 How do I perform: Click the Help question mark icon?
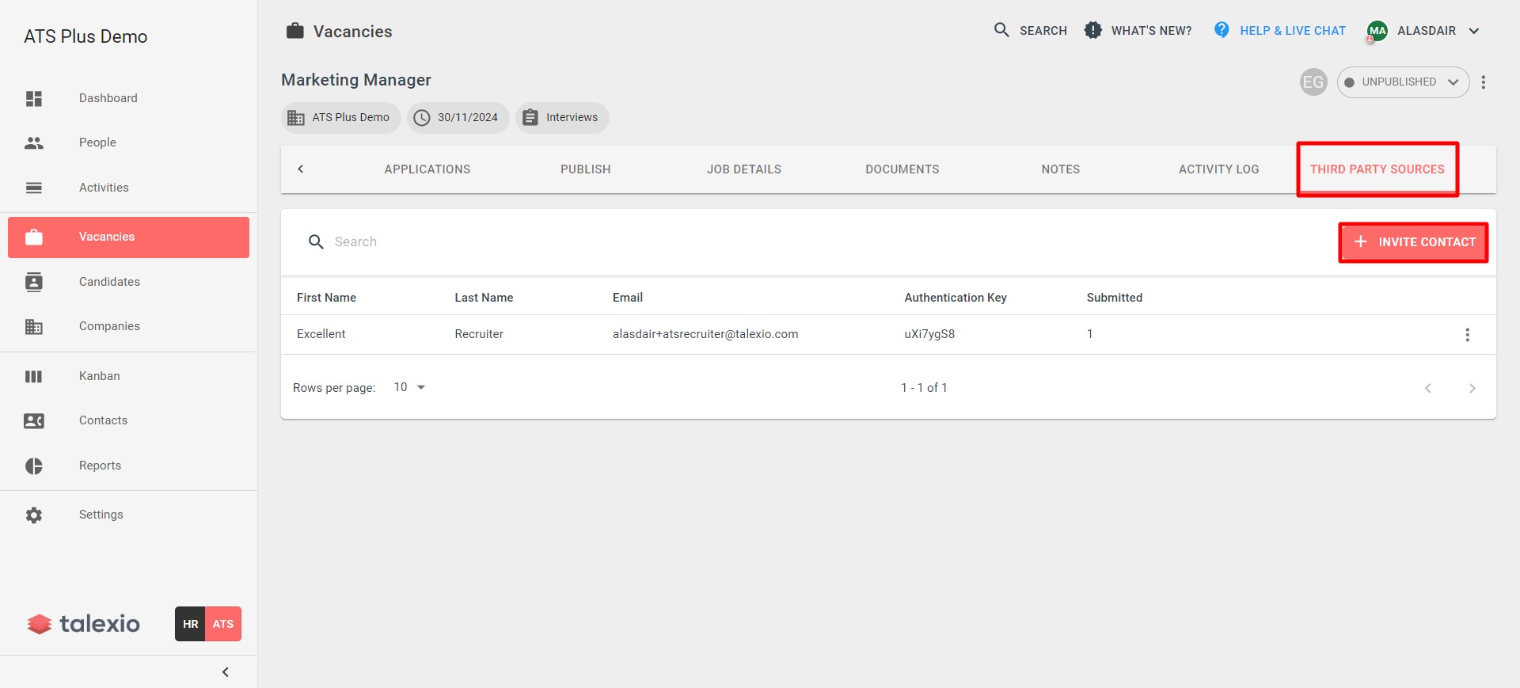point(1222,30)
